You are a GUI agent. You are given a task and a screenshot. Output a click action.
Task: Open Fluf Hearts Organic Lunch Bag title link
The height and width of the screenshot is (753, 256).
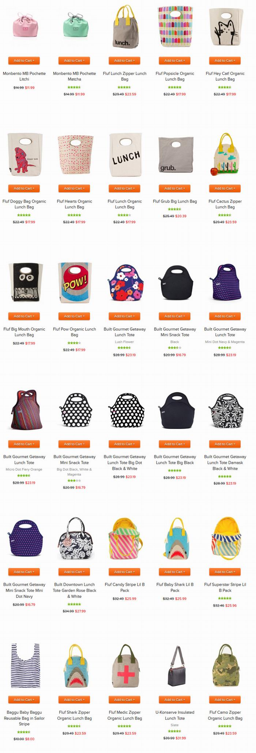pyautogui.click(x=75, y=204)
